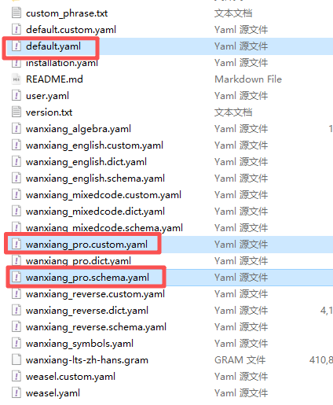The image size is (333, 405).
Task: Click the '文本文档' type of custom_phrase.txt
Action: (x=233, y=13)
